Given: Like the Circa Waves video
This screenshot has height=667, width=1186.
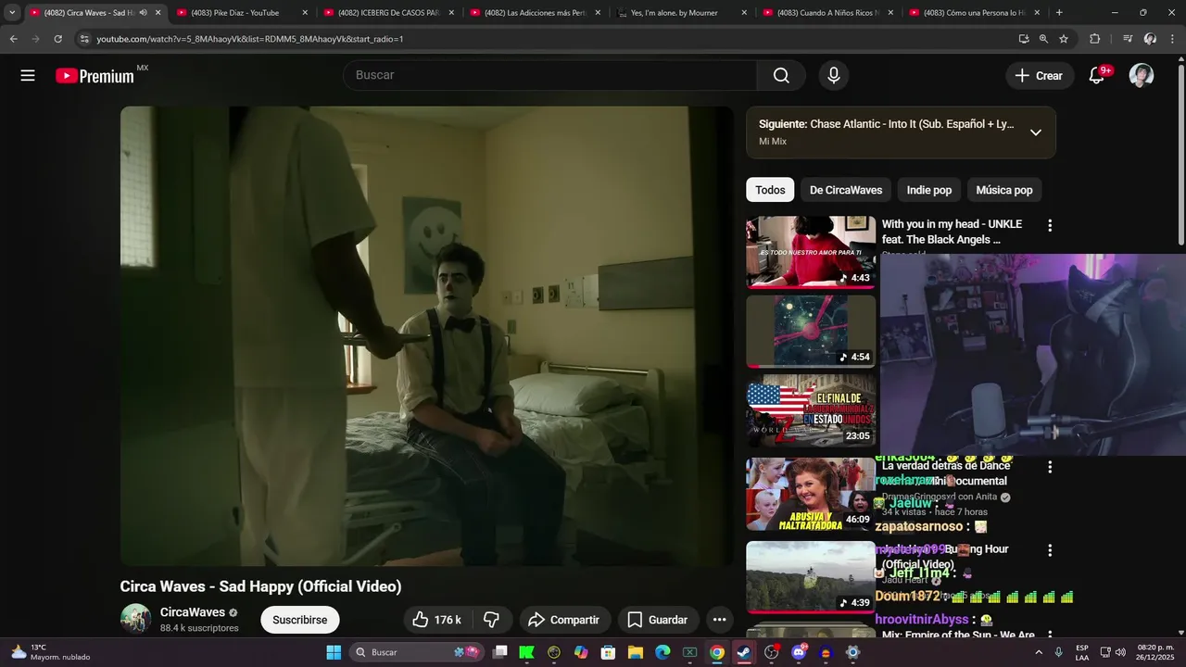Looking at the screenshot, I should [439, 620].
